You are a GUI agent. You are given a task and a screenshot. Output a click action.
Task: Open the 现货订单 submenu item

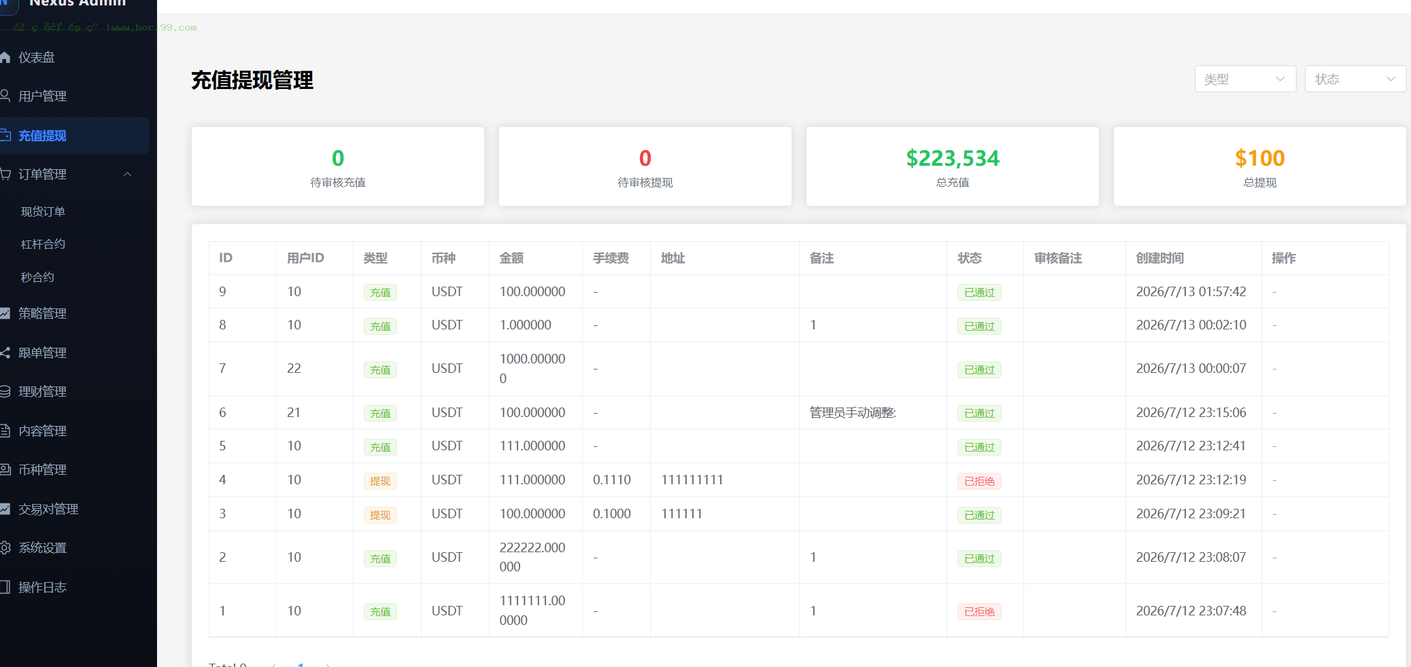(x=43, y=212)
